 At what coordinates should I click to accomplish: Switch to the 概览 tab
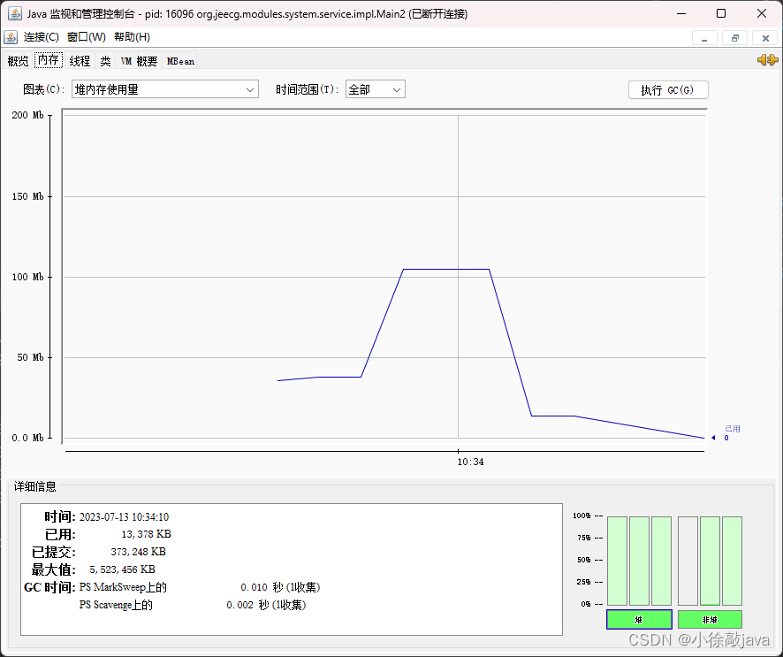click(x=18, y=60)
